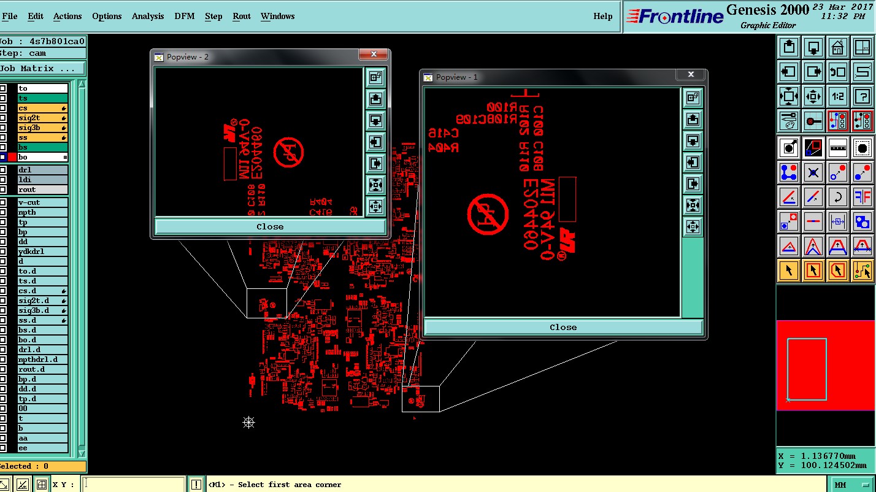Image resolution: width=876 pixels, height=492 pixels.
Task: Toggle the checkbox for layer to
Action: 3,88
